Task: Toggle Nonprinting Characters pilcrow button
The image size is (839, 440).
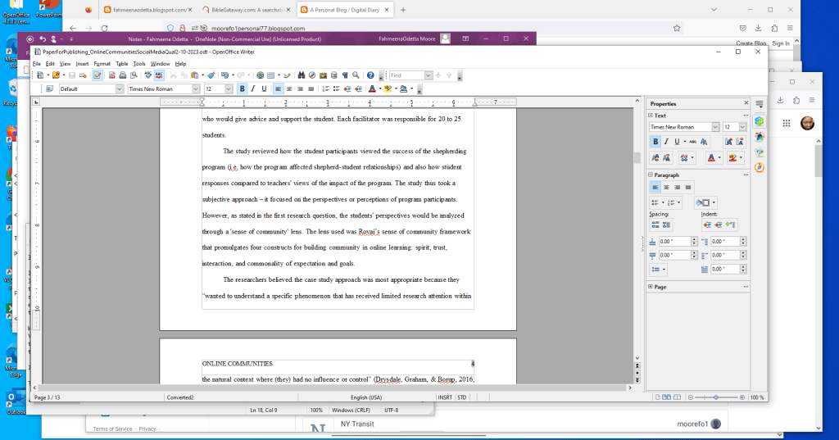Action: [344, 75]
